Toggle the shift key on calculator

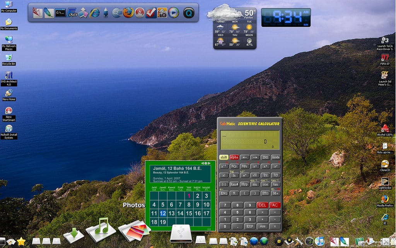click(x=224, y=157)
